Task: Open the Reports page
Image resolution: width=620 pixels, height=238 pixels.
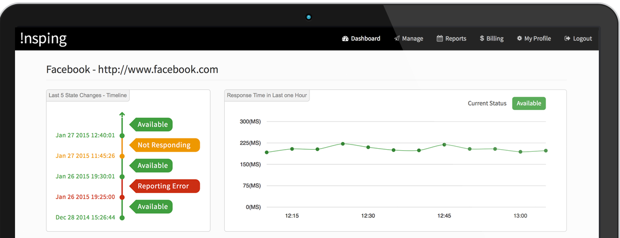Action: click(x=452, y=39)
